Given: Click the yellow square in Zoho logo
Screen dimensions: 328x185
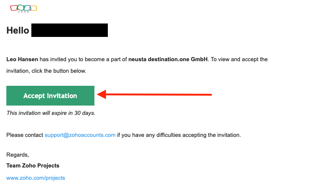Looking at the screenshot, I should click(33, 8).
